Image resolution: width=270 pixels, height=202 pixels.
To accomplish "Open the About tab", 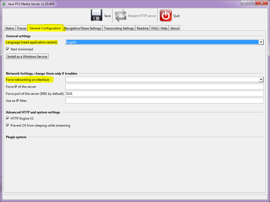I will pyautogui.click(x=175, y=28).
